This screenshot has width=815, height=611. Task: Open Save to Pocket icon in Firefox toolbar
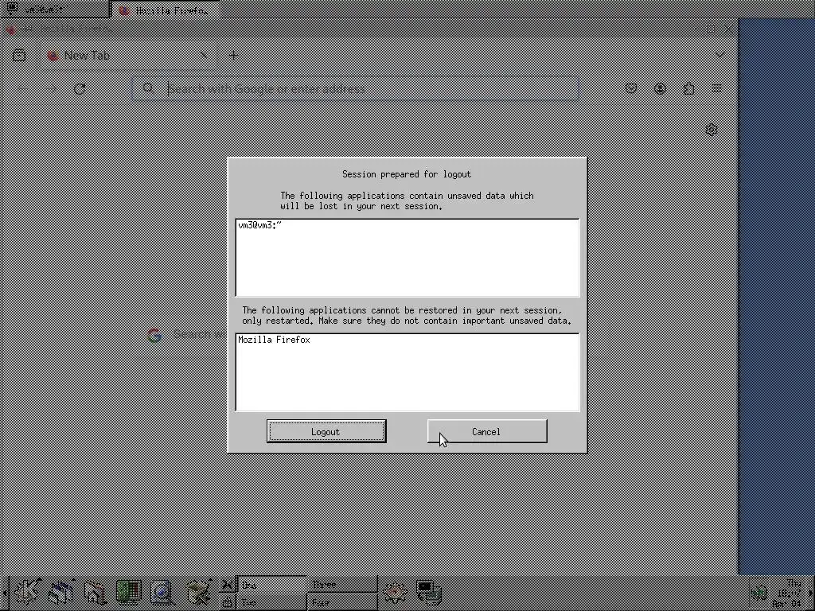click(631, 88)
